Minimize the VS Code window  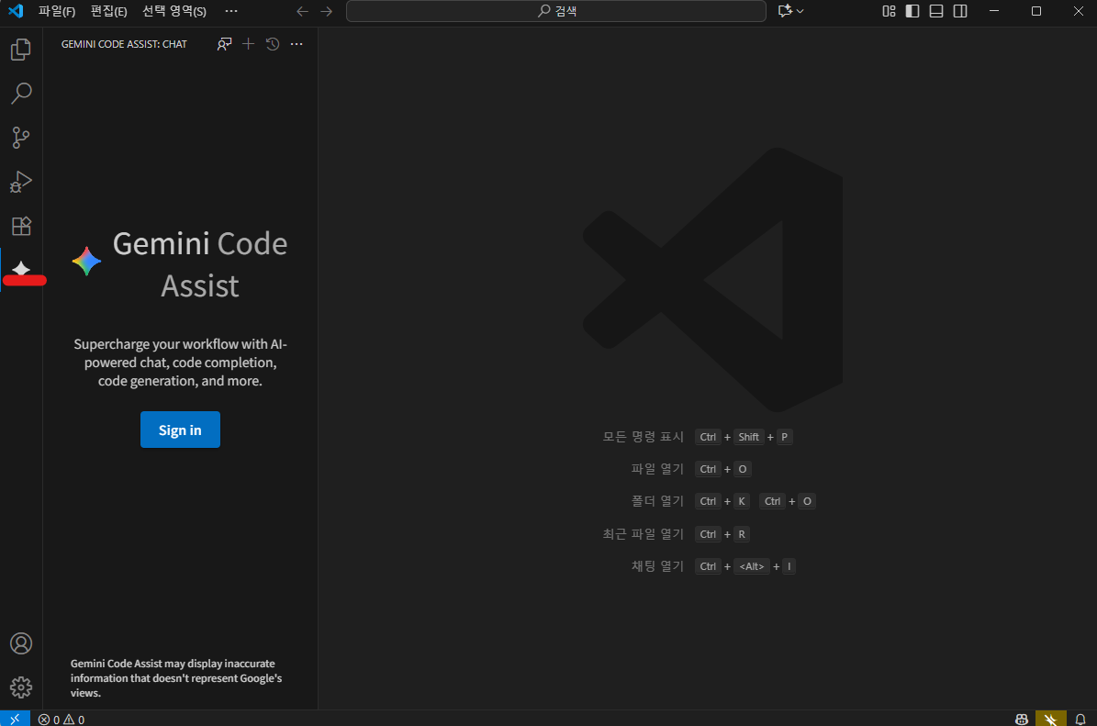click(x=994, y=11)
